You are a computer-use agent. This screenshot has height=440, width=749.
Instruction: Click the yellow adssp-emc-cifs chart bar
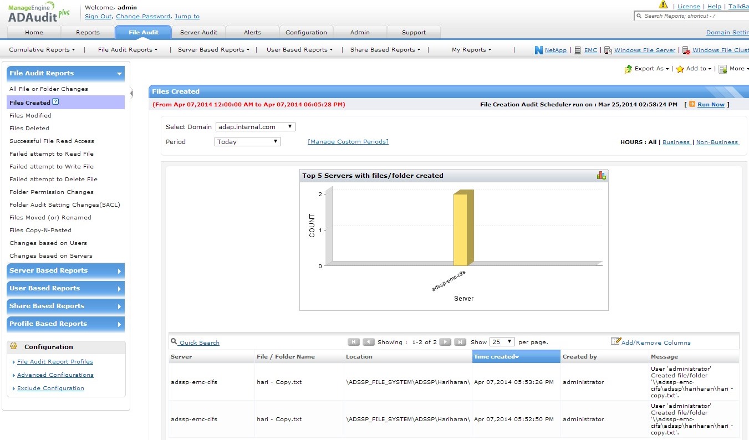click(x=461, y=229)
